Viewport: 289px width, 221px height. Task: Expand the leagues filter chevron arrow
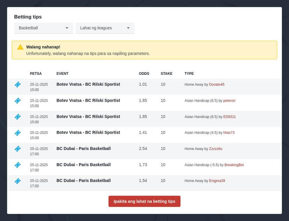point(129,28)
